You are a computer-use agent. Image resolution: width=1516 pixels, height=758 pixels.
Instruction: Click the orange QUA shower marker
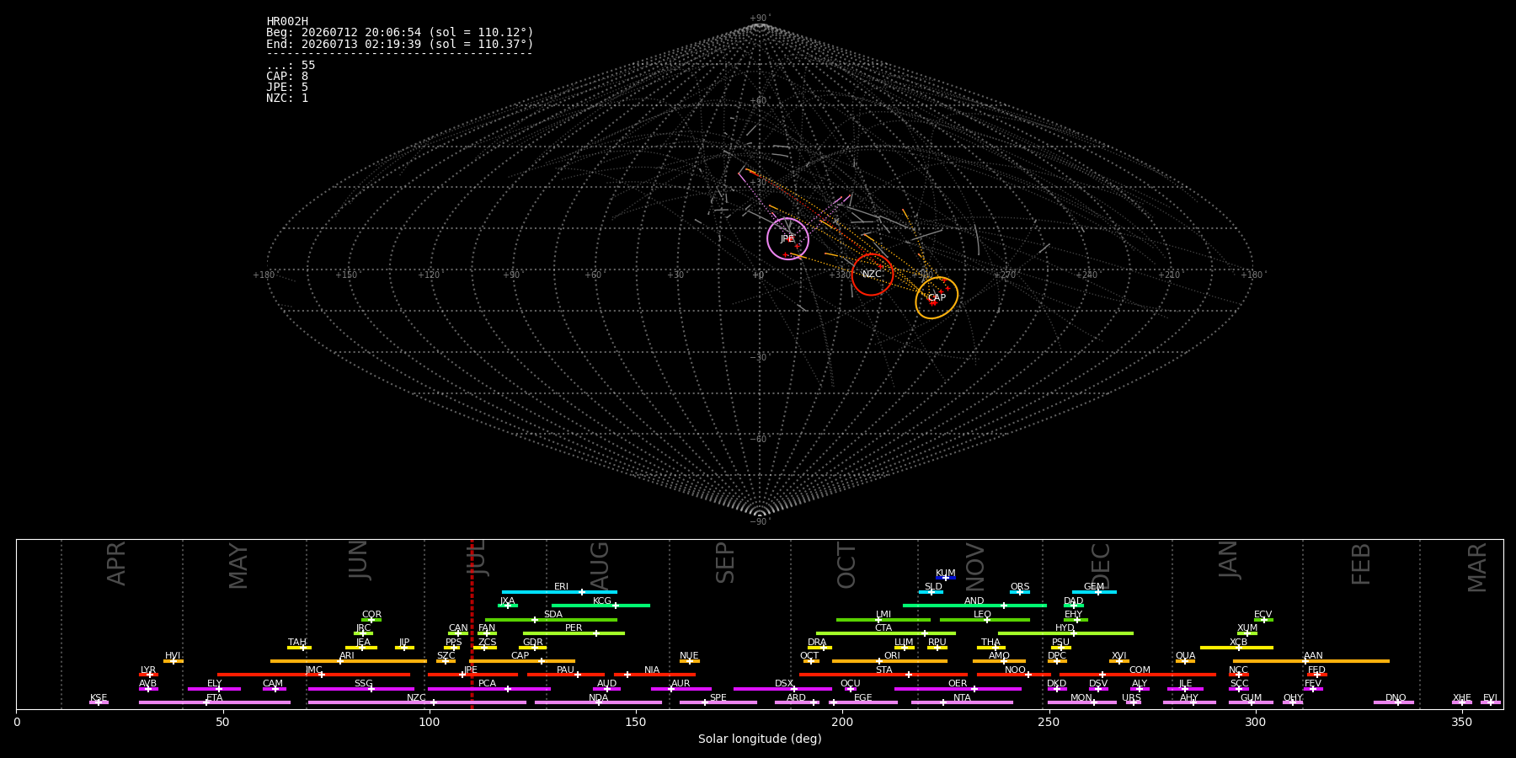tap(1185, 661)
